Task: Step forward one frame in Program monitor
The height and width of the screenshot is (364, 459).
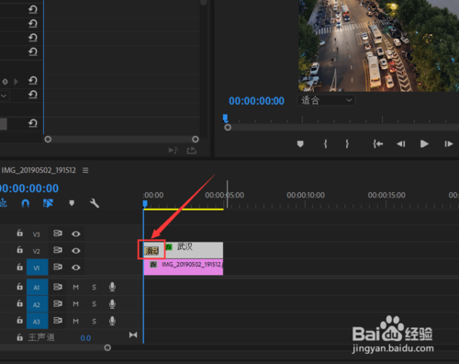Action: pos(449,143)
